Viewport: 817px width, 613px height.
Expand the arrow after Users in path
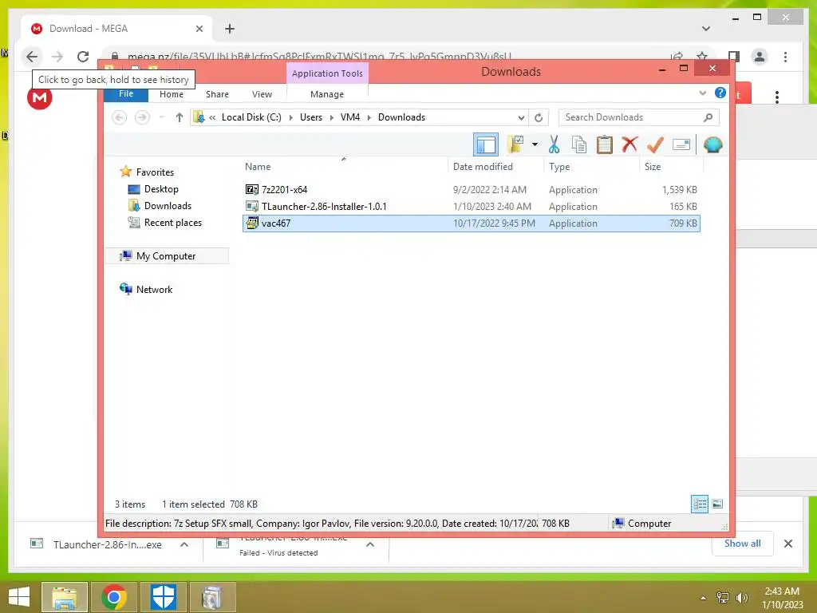click(x=331, y=117)
